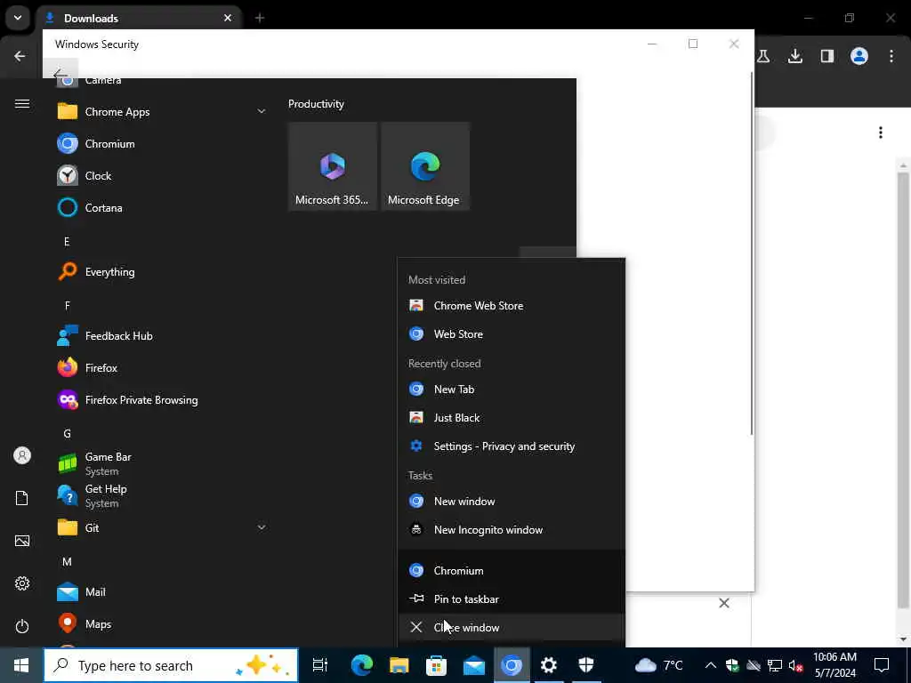Toggle the Chromium side panel
Image resolution: width=911 pixels, height=683 pixels.
[827, 56]
